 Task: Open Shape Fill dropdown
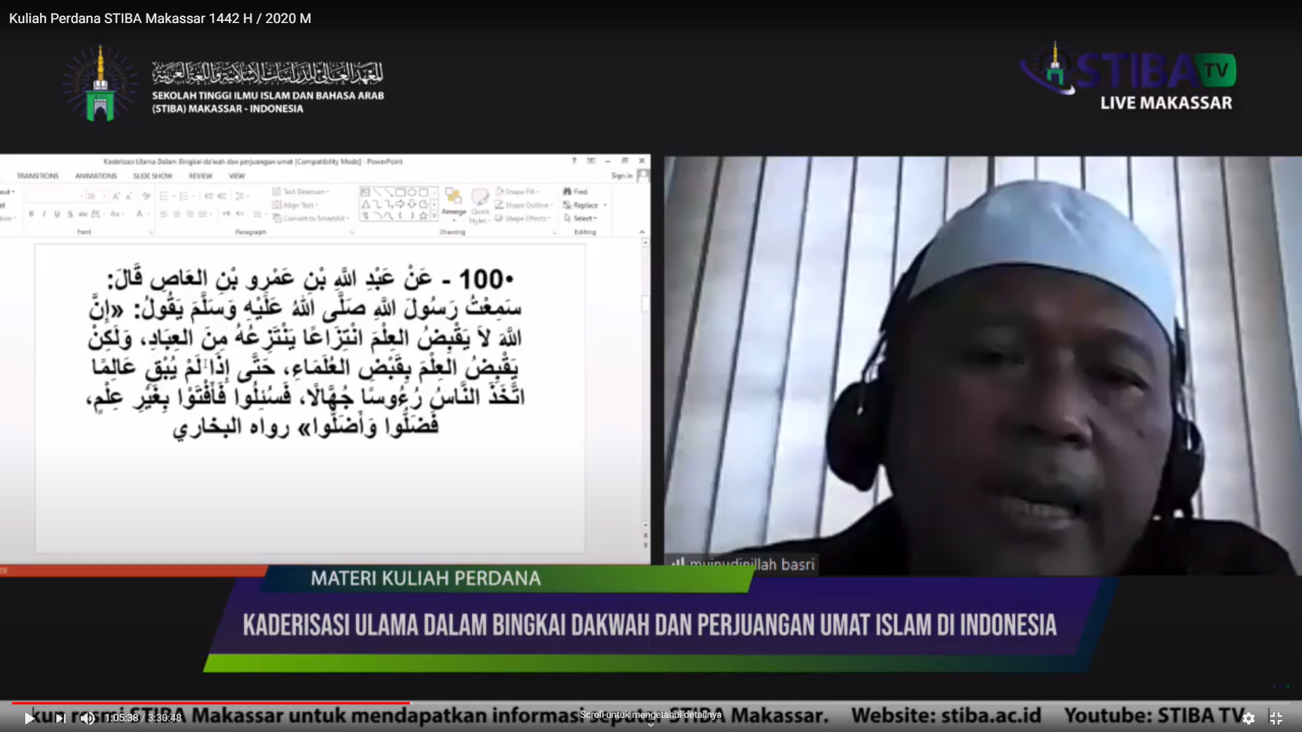point(521,192)
